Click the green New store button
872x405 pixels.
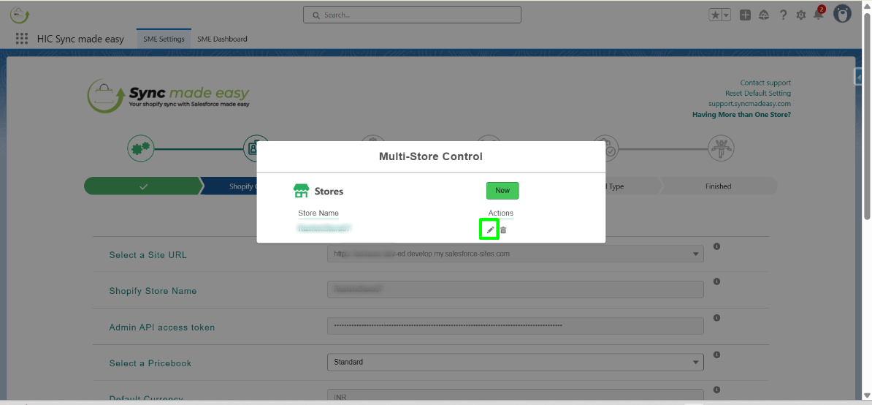point(502,190)
